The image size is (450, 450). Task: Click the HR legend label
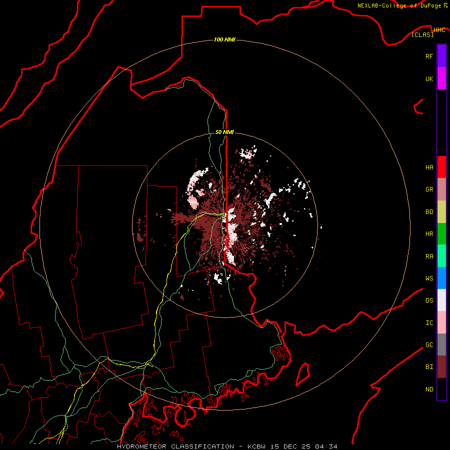tap(429, 234)
